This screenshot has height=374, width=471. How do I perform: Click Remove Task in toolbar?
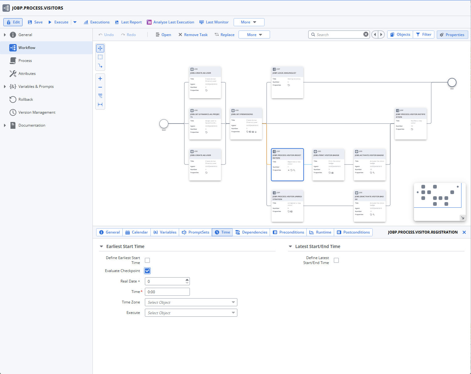193,35
